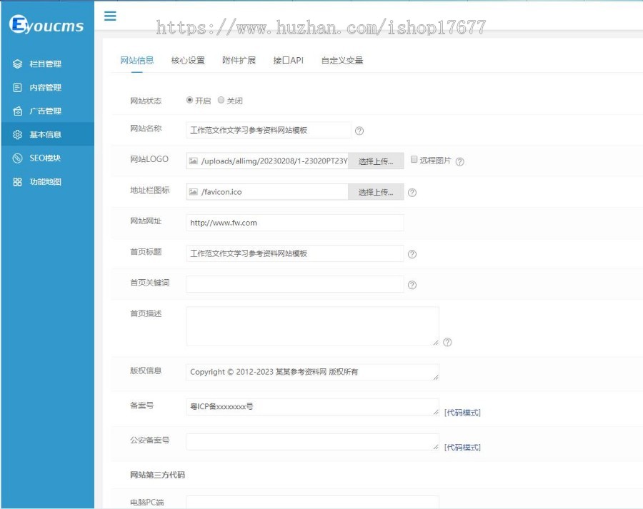Click the 备案号 textarea

312,407
